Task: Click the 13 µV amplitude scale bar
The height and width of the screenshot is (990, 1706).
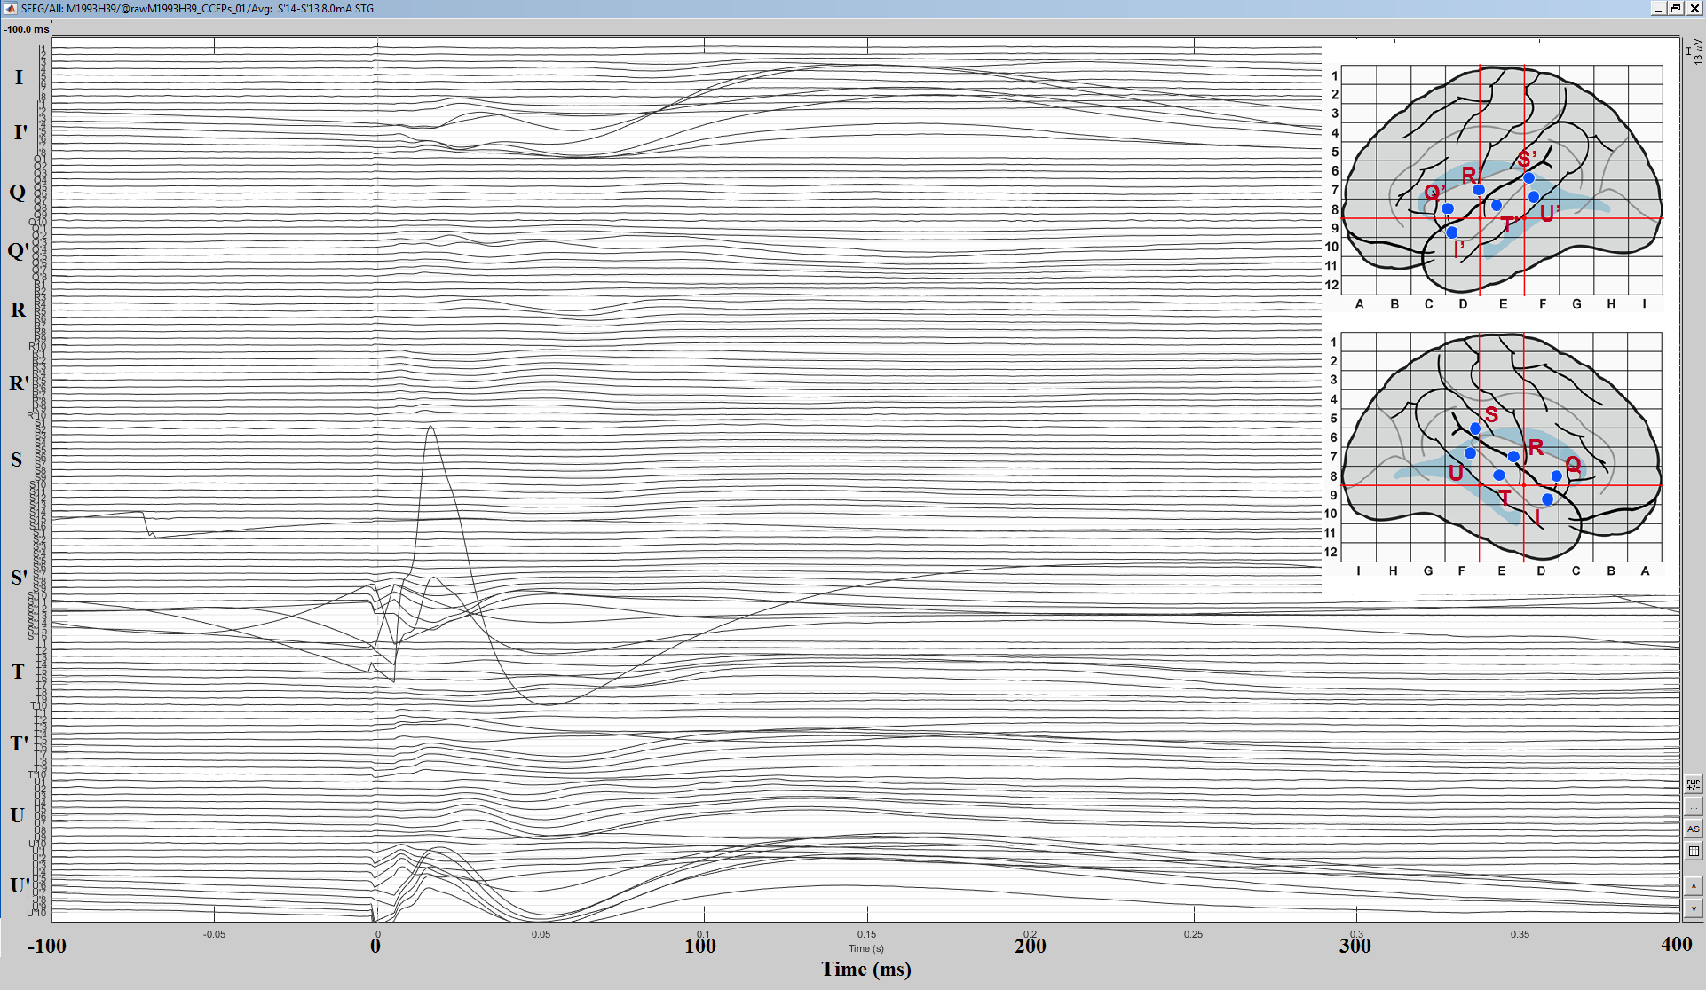Action: point(1689,51)
